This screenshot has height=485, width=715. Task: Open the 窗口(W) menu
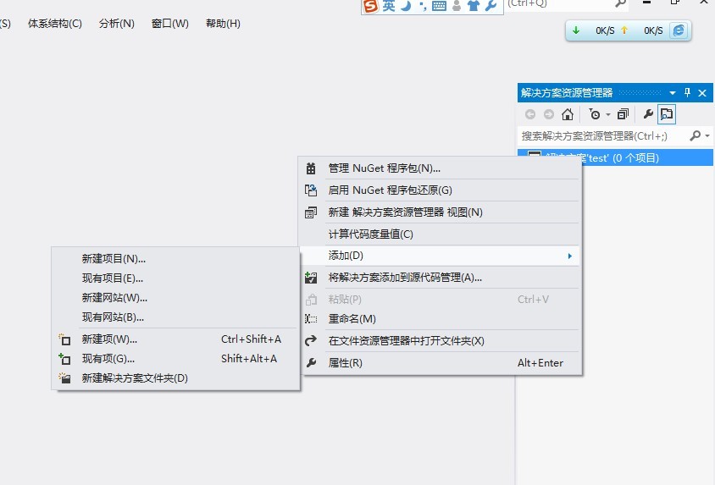[x=170, y=24]
